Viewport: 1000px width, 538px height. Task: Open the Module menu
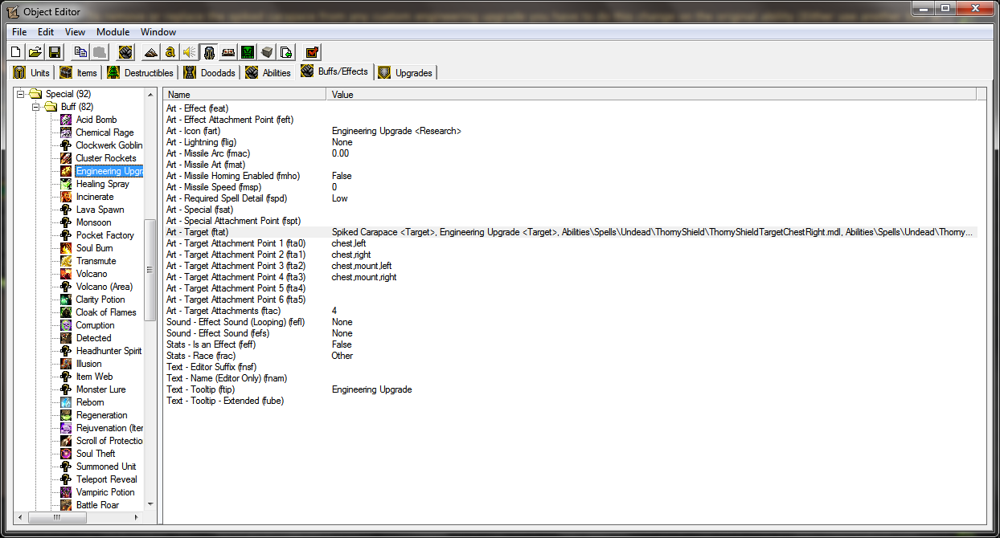[x=113, y=32]
